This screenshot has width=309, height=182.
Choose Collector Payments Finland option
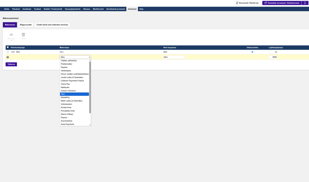74,81
